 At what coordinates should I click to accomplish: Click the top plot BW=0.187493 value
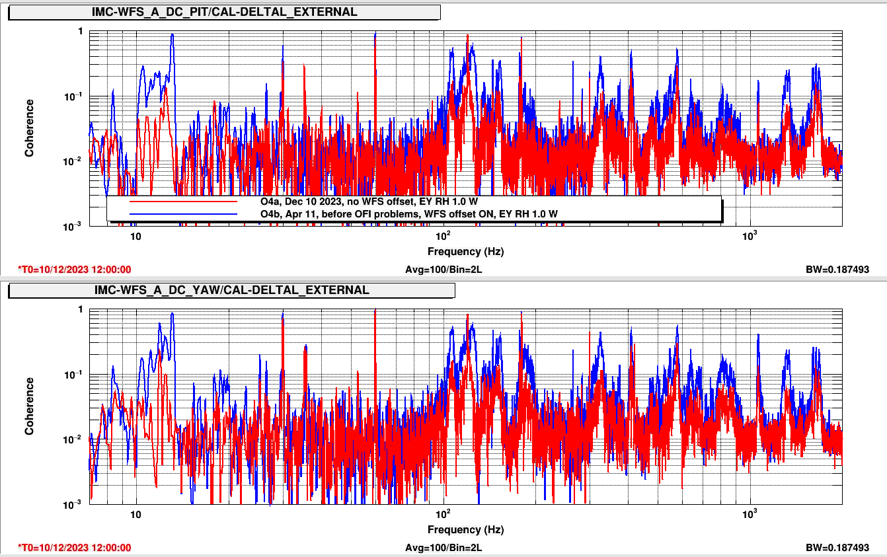click(x=837, y=270)
